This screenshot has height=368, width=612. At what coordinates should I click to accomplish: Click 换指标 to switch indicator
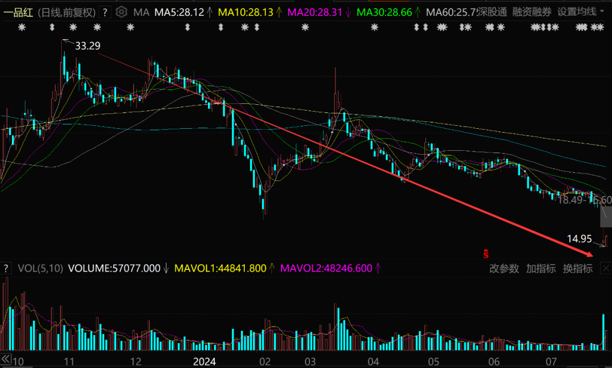(577, 269)
